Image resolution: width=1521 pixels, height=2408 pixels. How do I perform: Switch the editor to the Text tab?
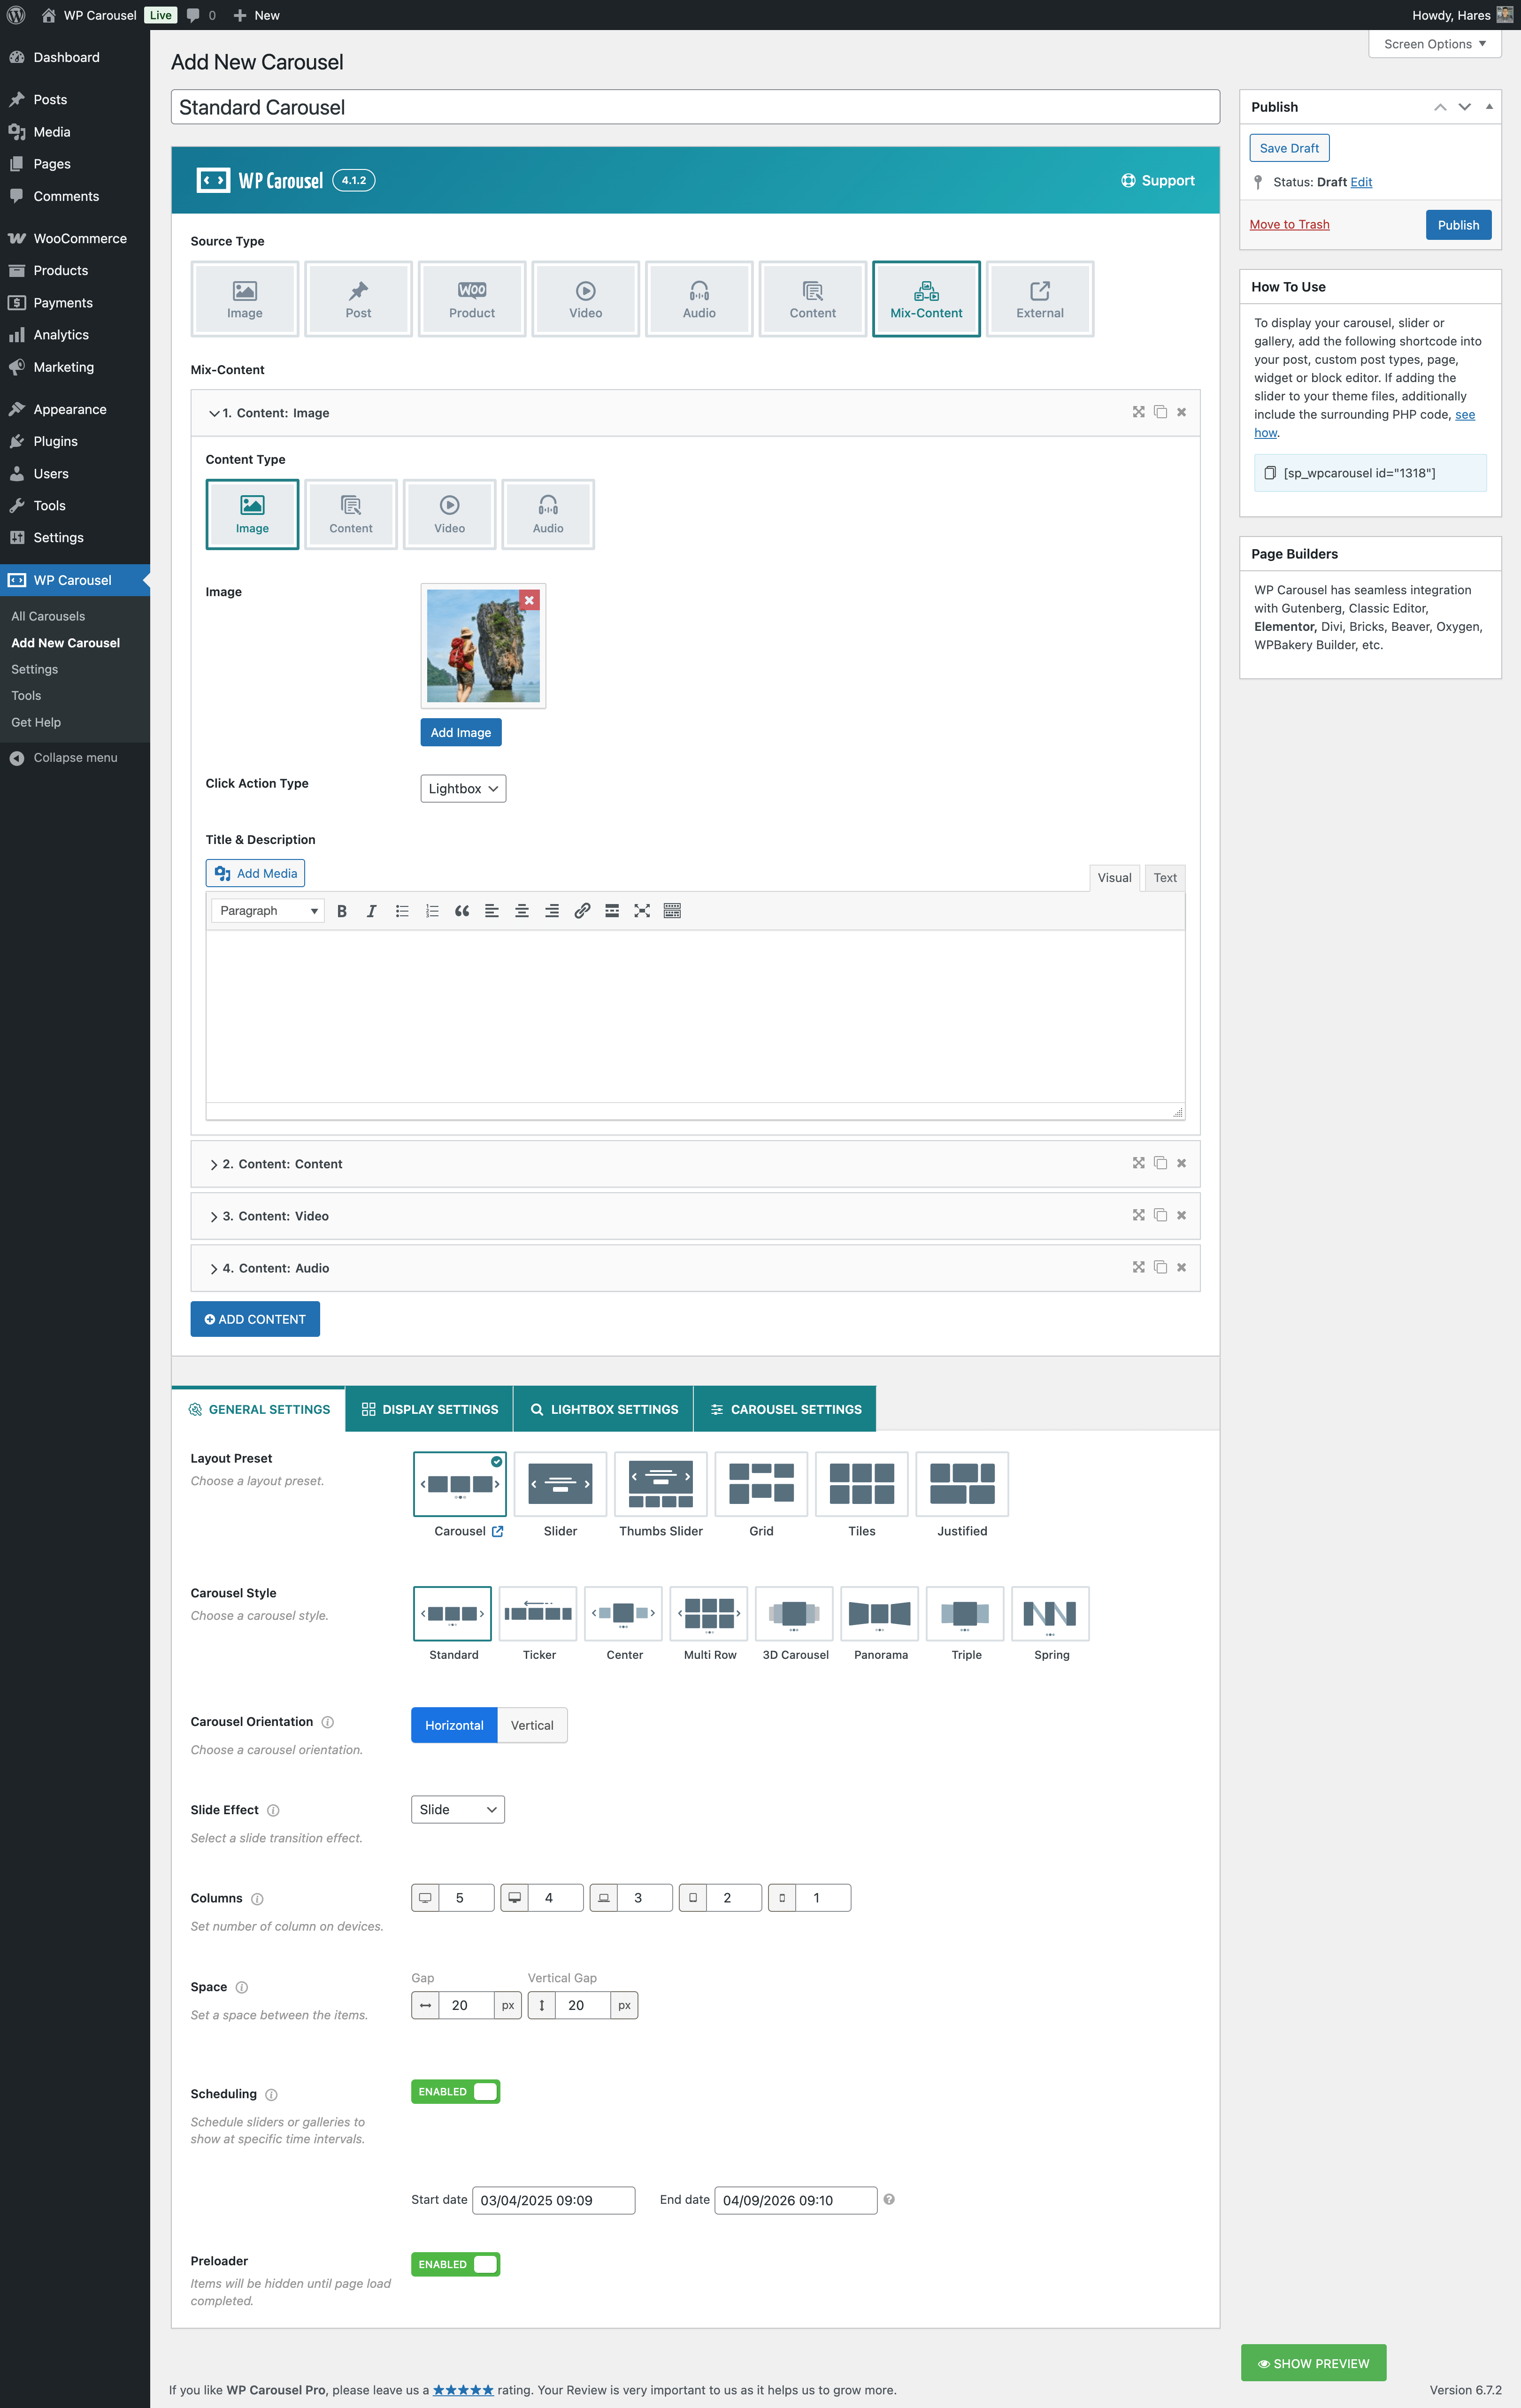coord(1165,878)
